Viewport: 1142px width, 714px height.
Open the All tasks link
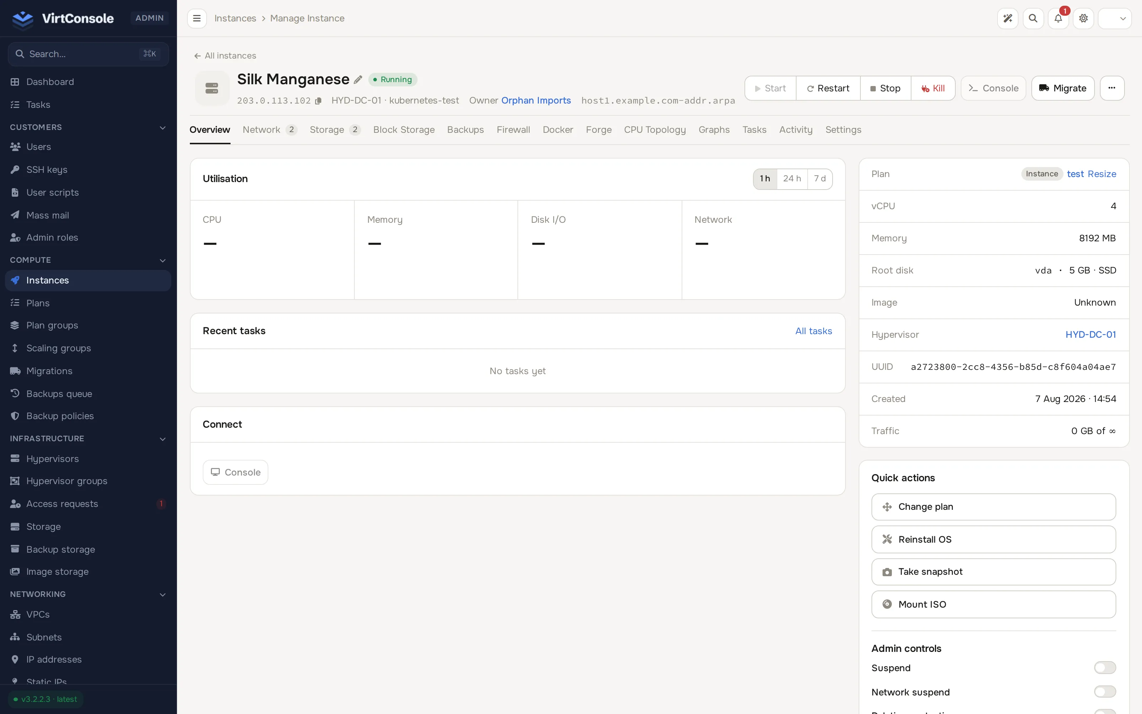point(814,331)
